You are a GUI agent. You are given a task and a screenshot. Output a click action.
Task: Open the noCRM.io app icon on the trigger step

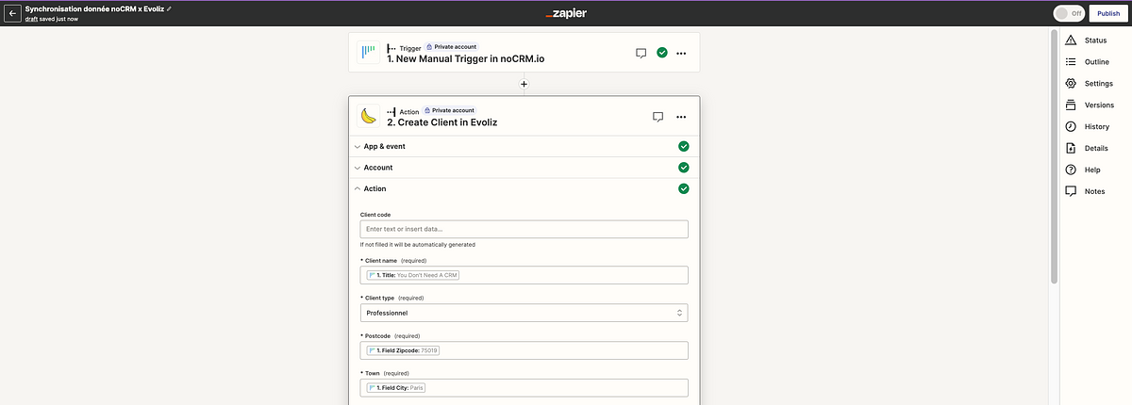pos(368,53)
